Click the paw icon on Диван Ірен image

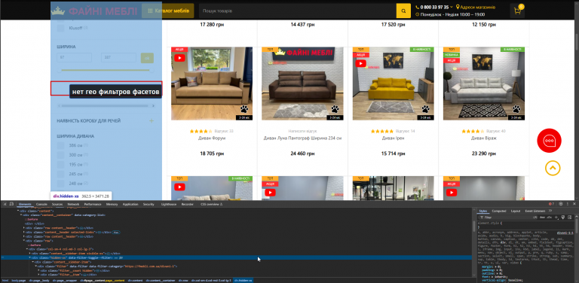(x=426, y=109)
